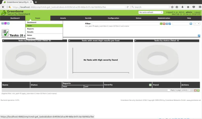Bookmark the page with the star icon
This screenshot has width=202, height=119.
(x=172, y=7)
